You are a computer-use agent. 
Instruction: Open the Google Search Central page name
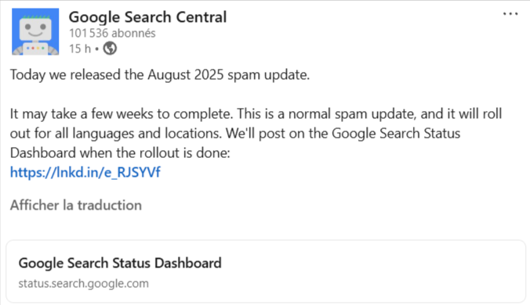click(147, 17)
